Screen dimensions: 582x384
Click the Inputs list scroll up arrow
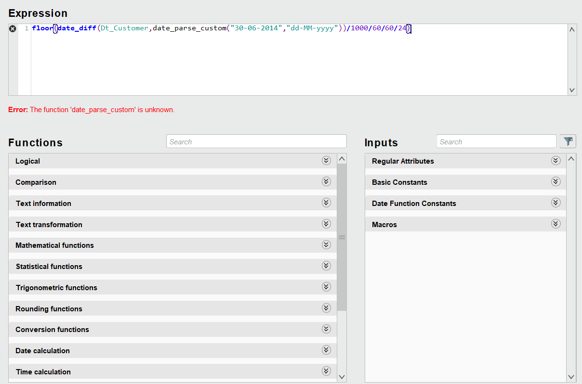click(571, 158)
